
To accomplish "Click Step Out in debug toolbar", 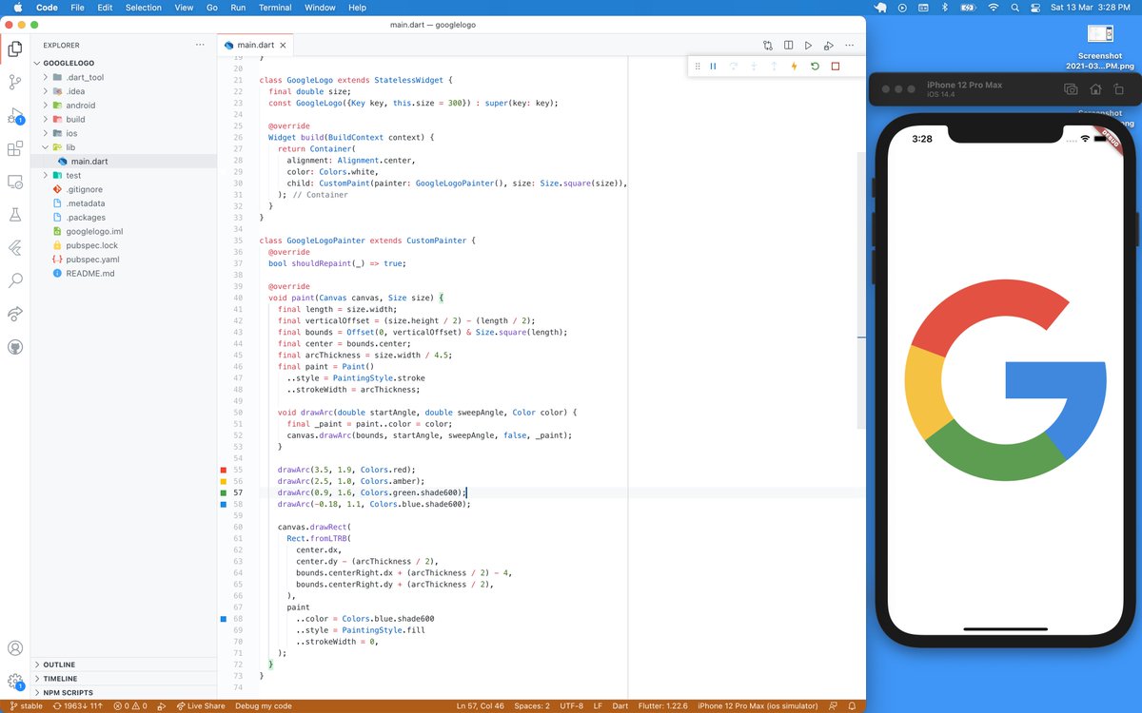I will click(774, 67).
